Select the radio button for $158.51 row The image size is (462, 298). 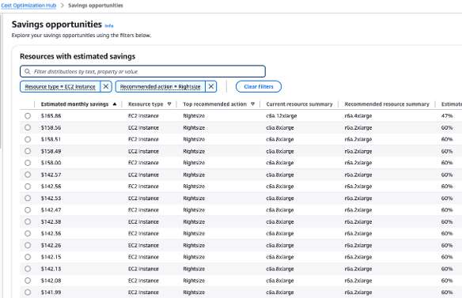[28, 139]
